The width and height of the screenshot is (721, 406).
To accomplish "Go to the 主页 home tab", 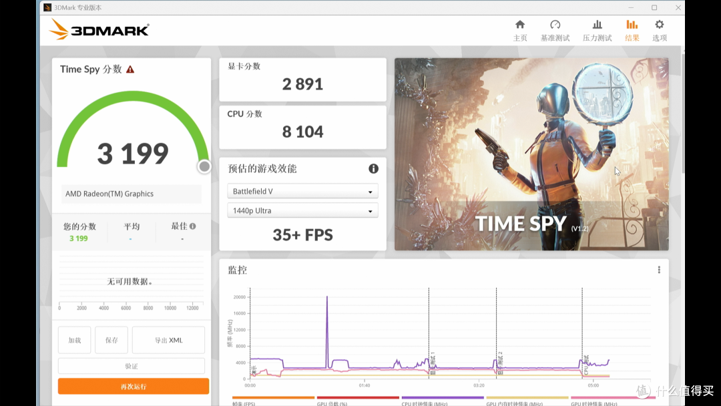I will (520, 30).
